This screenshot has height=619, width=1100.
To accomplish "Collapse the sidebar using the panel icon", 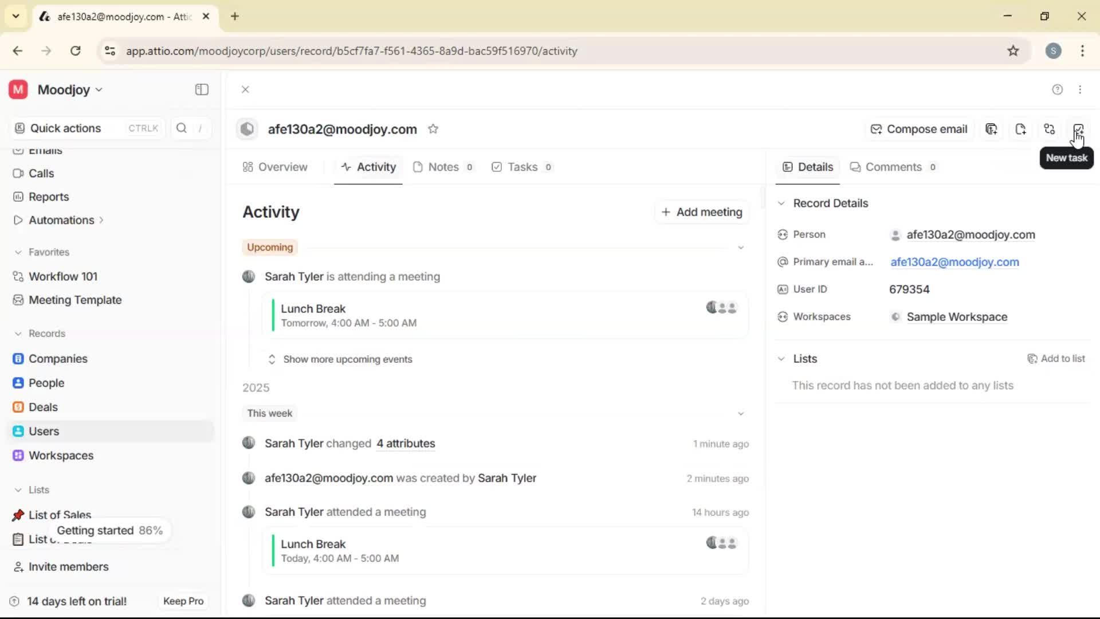I will click(201, 89).
